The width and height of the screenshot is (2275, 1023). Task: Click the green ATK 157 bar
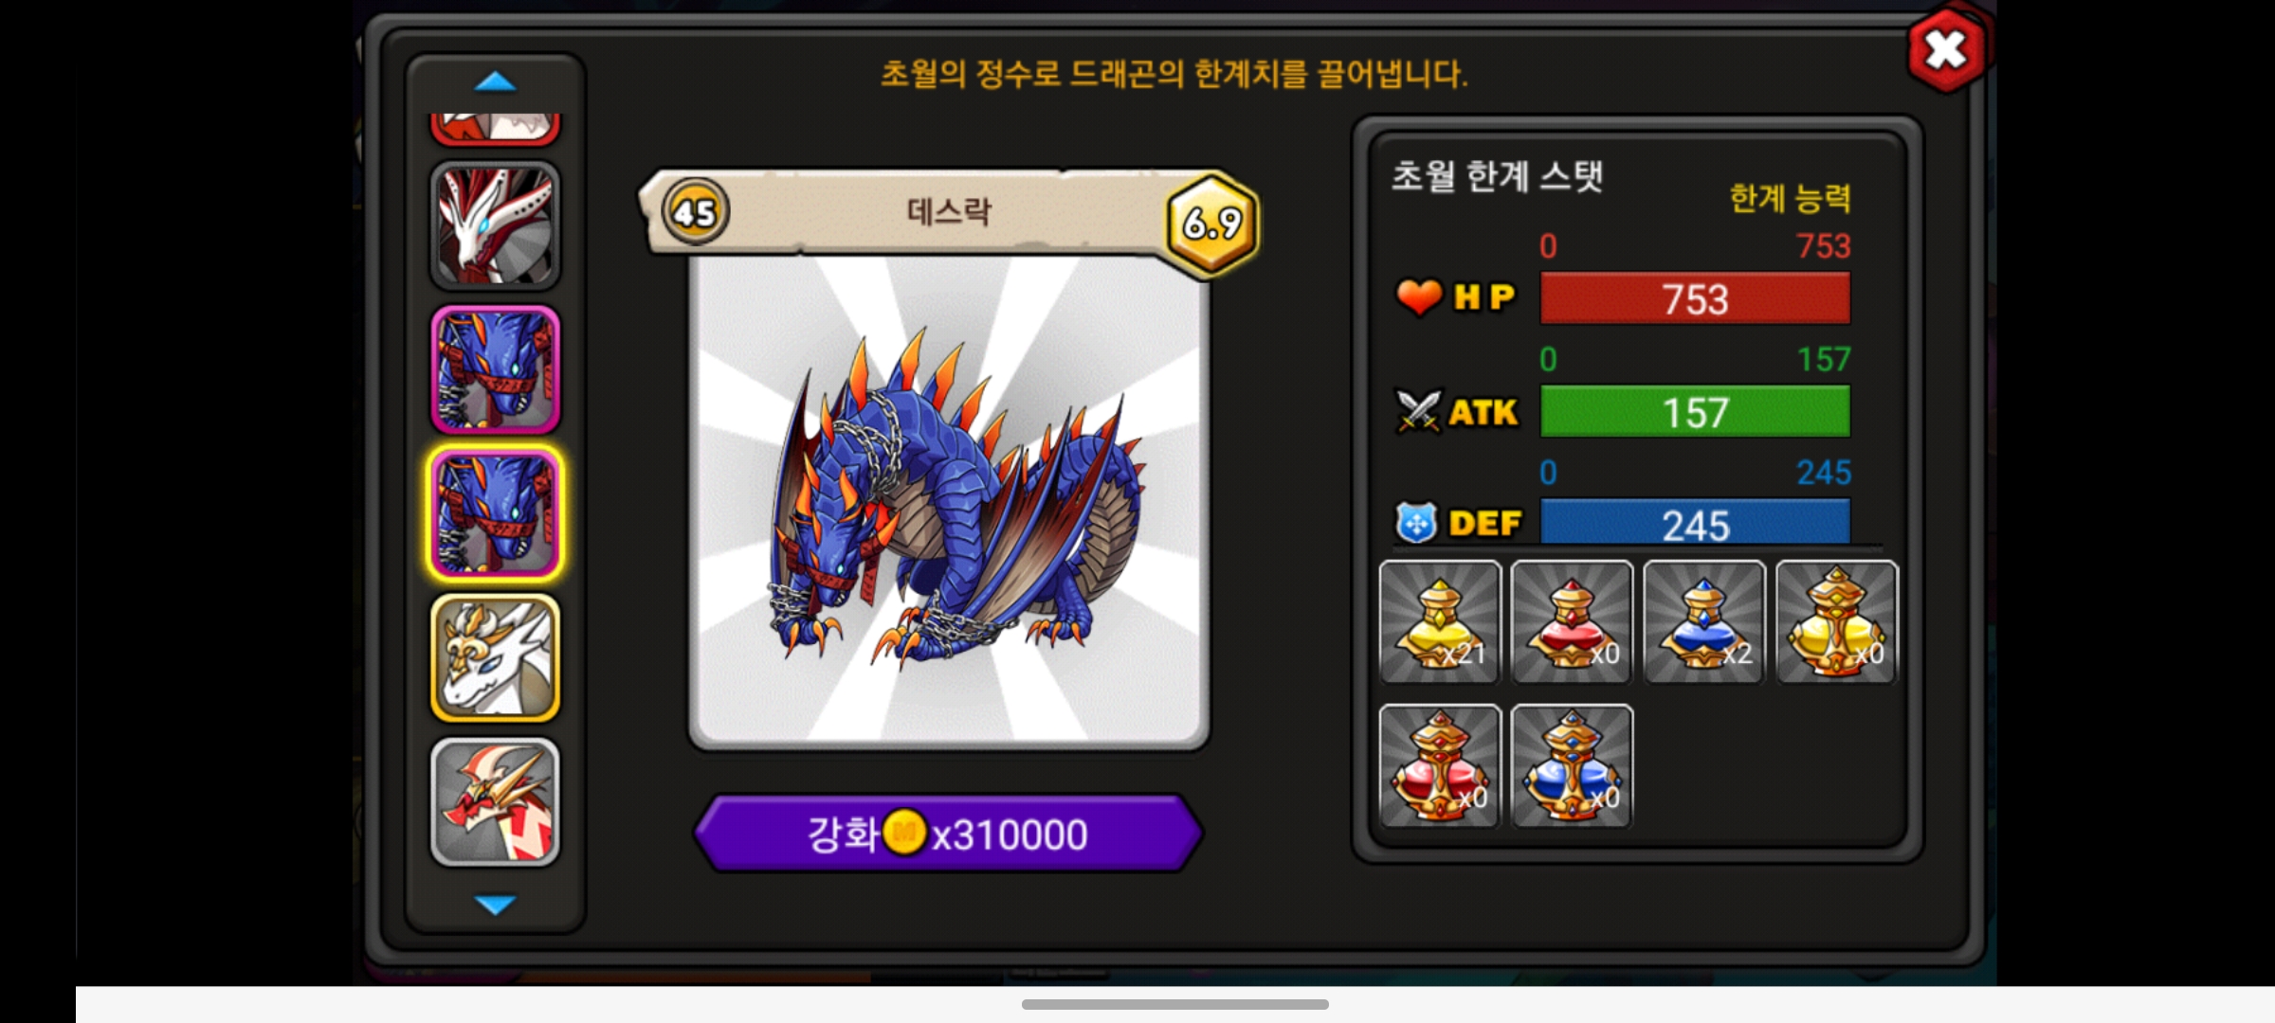[x=1695, y=411]
